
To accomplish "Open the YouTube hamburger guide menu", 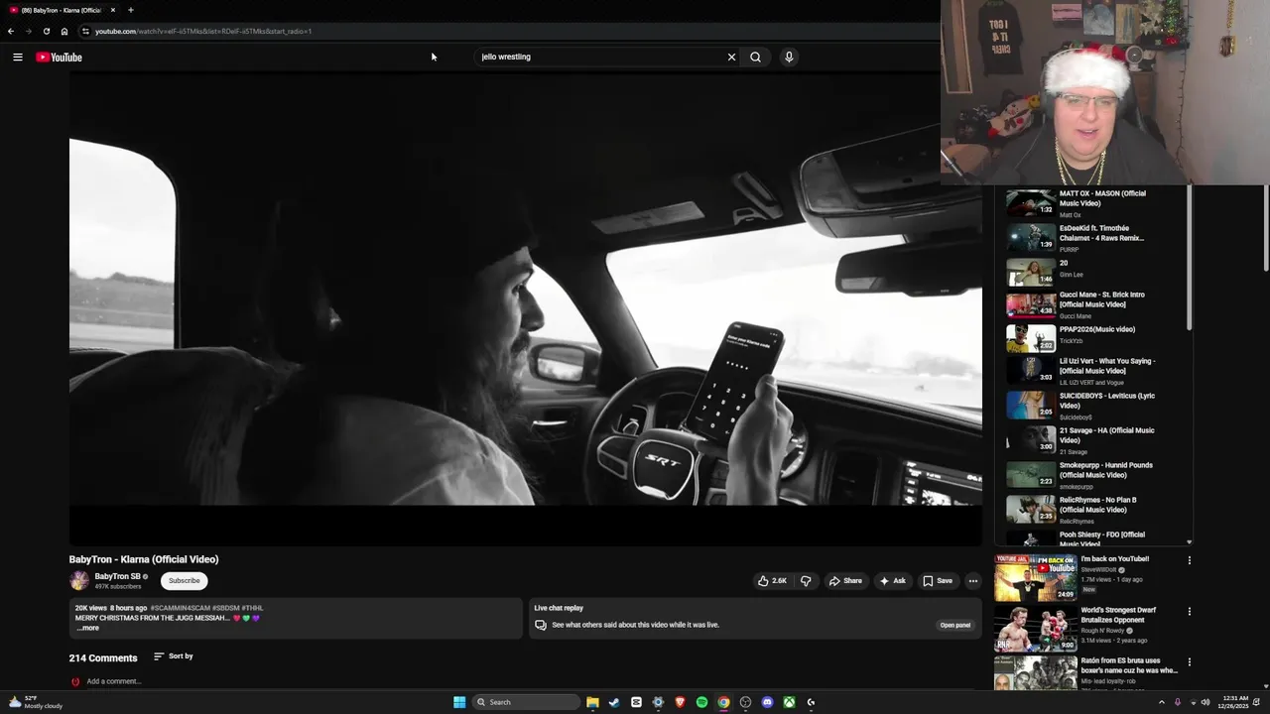I will [18, 58].
